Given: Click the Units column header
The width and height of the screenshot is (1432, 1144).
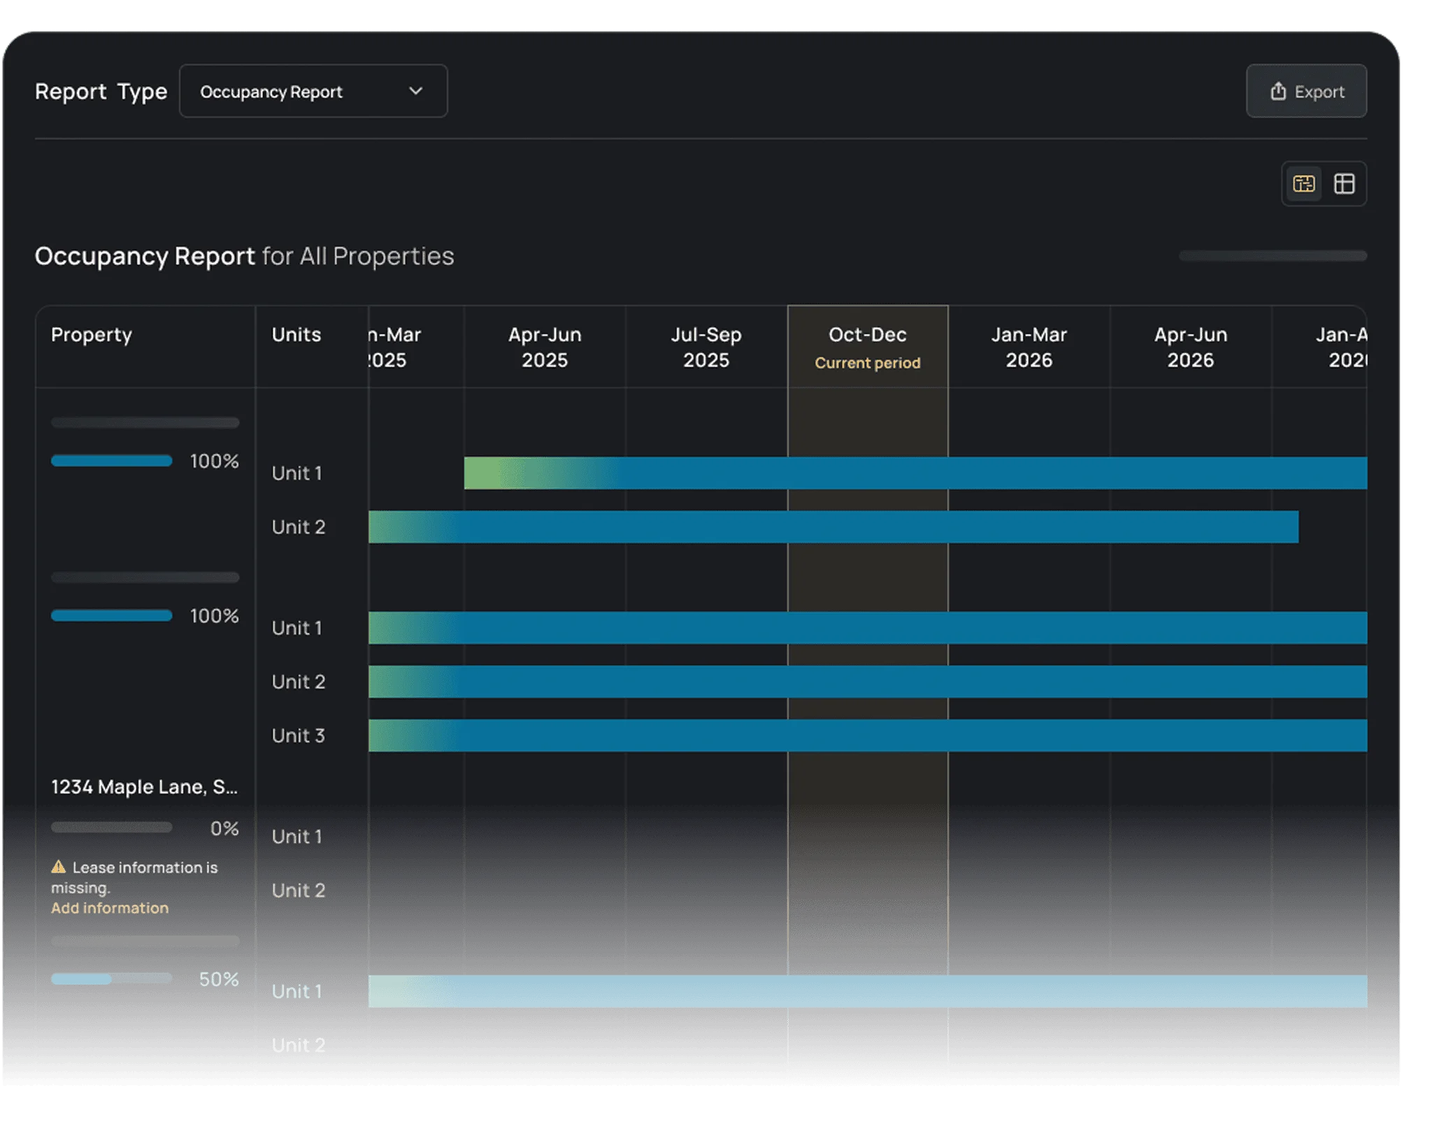Looking at the screenshot, I should point(296,334).
